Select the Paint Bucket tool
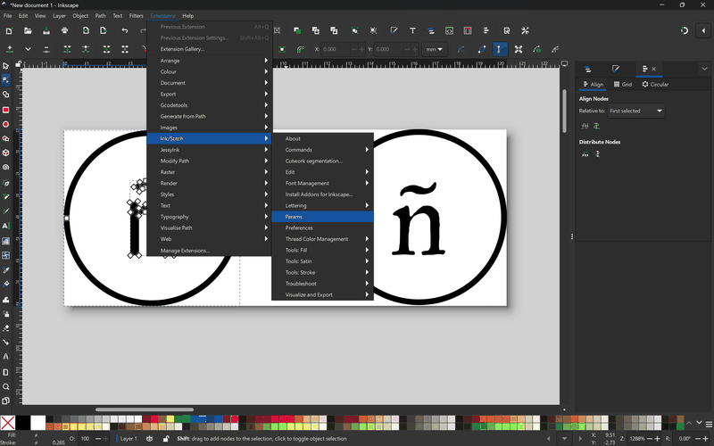714x446 pixels. click(x=5, y=284)
